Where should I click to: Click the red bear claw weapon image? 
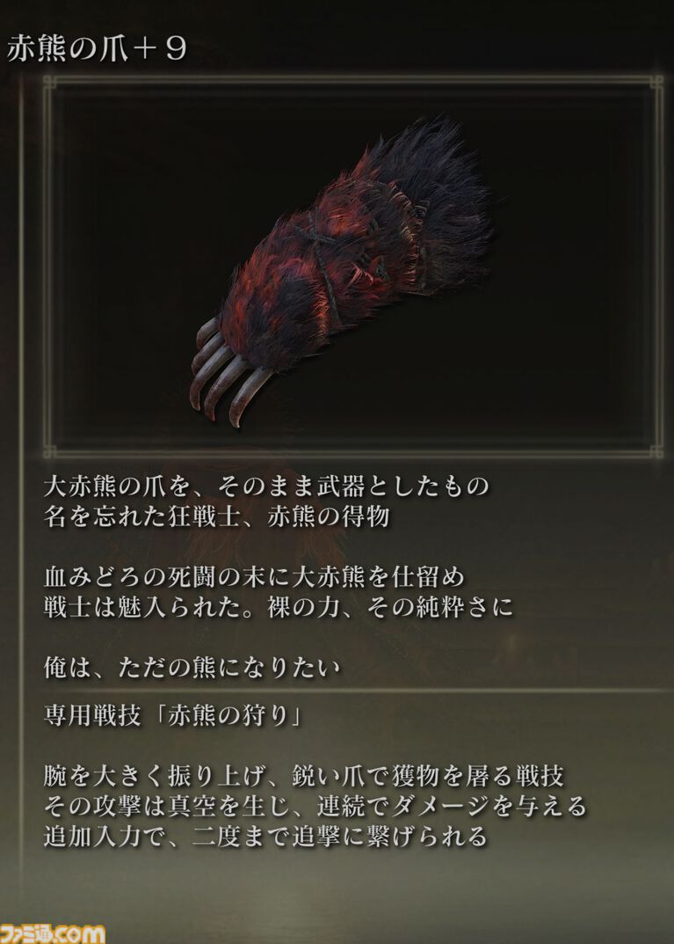[341, 272]
